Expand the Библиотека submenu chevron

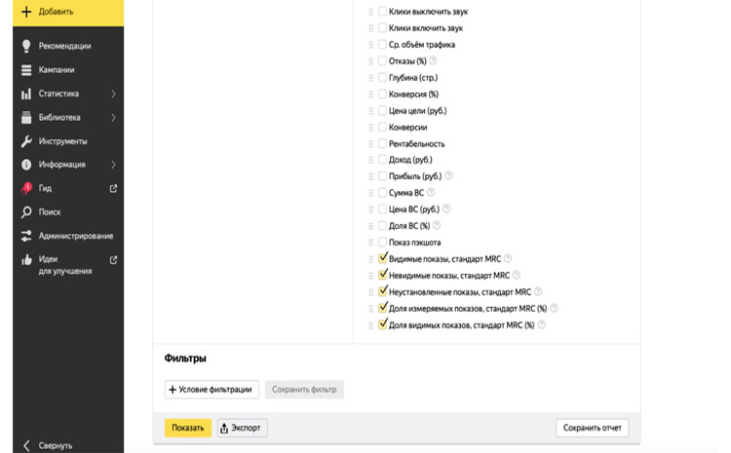pos(113,118)
